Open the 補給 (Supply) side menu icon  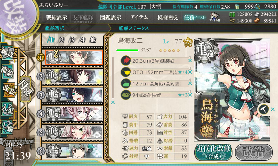click(7, 72)
